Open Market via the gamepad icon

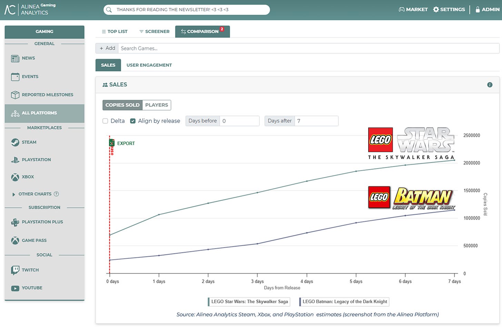tap(402, 10)
